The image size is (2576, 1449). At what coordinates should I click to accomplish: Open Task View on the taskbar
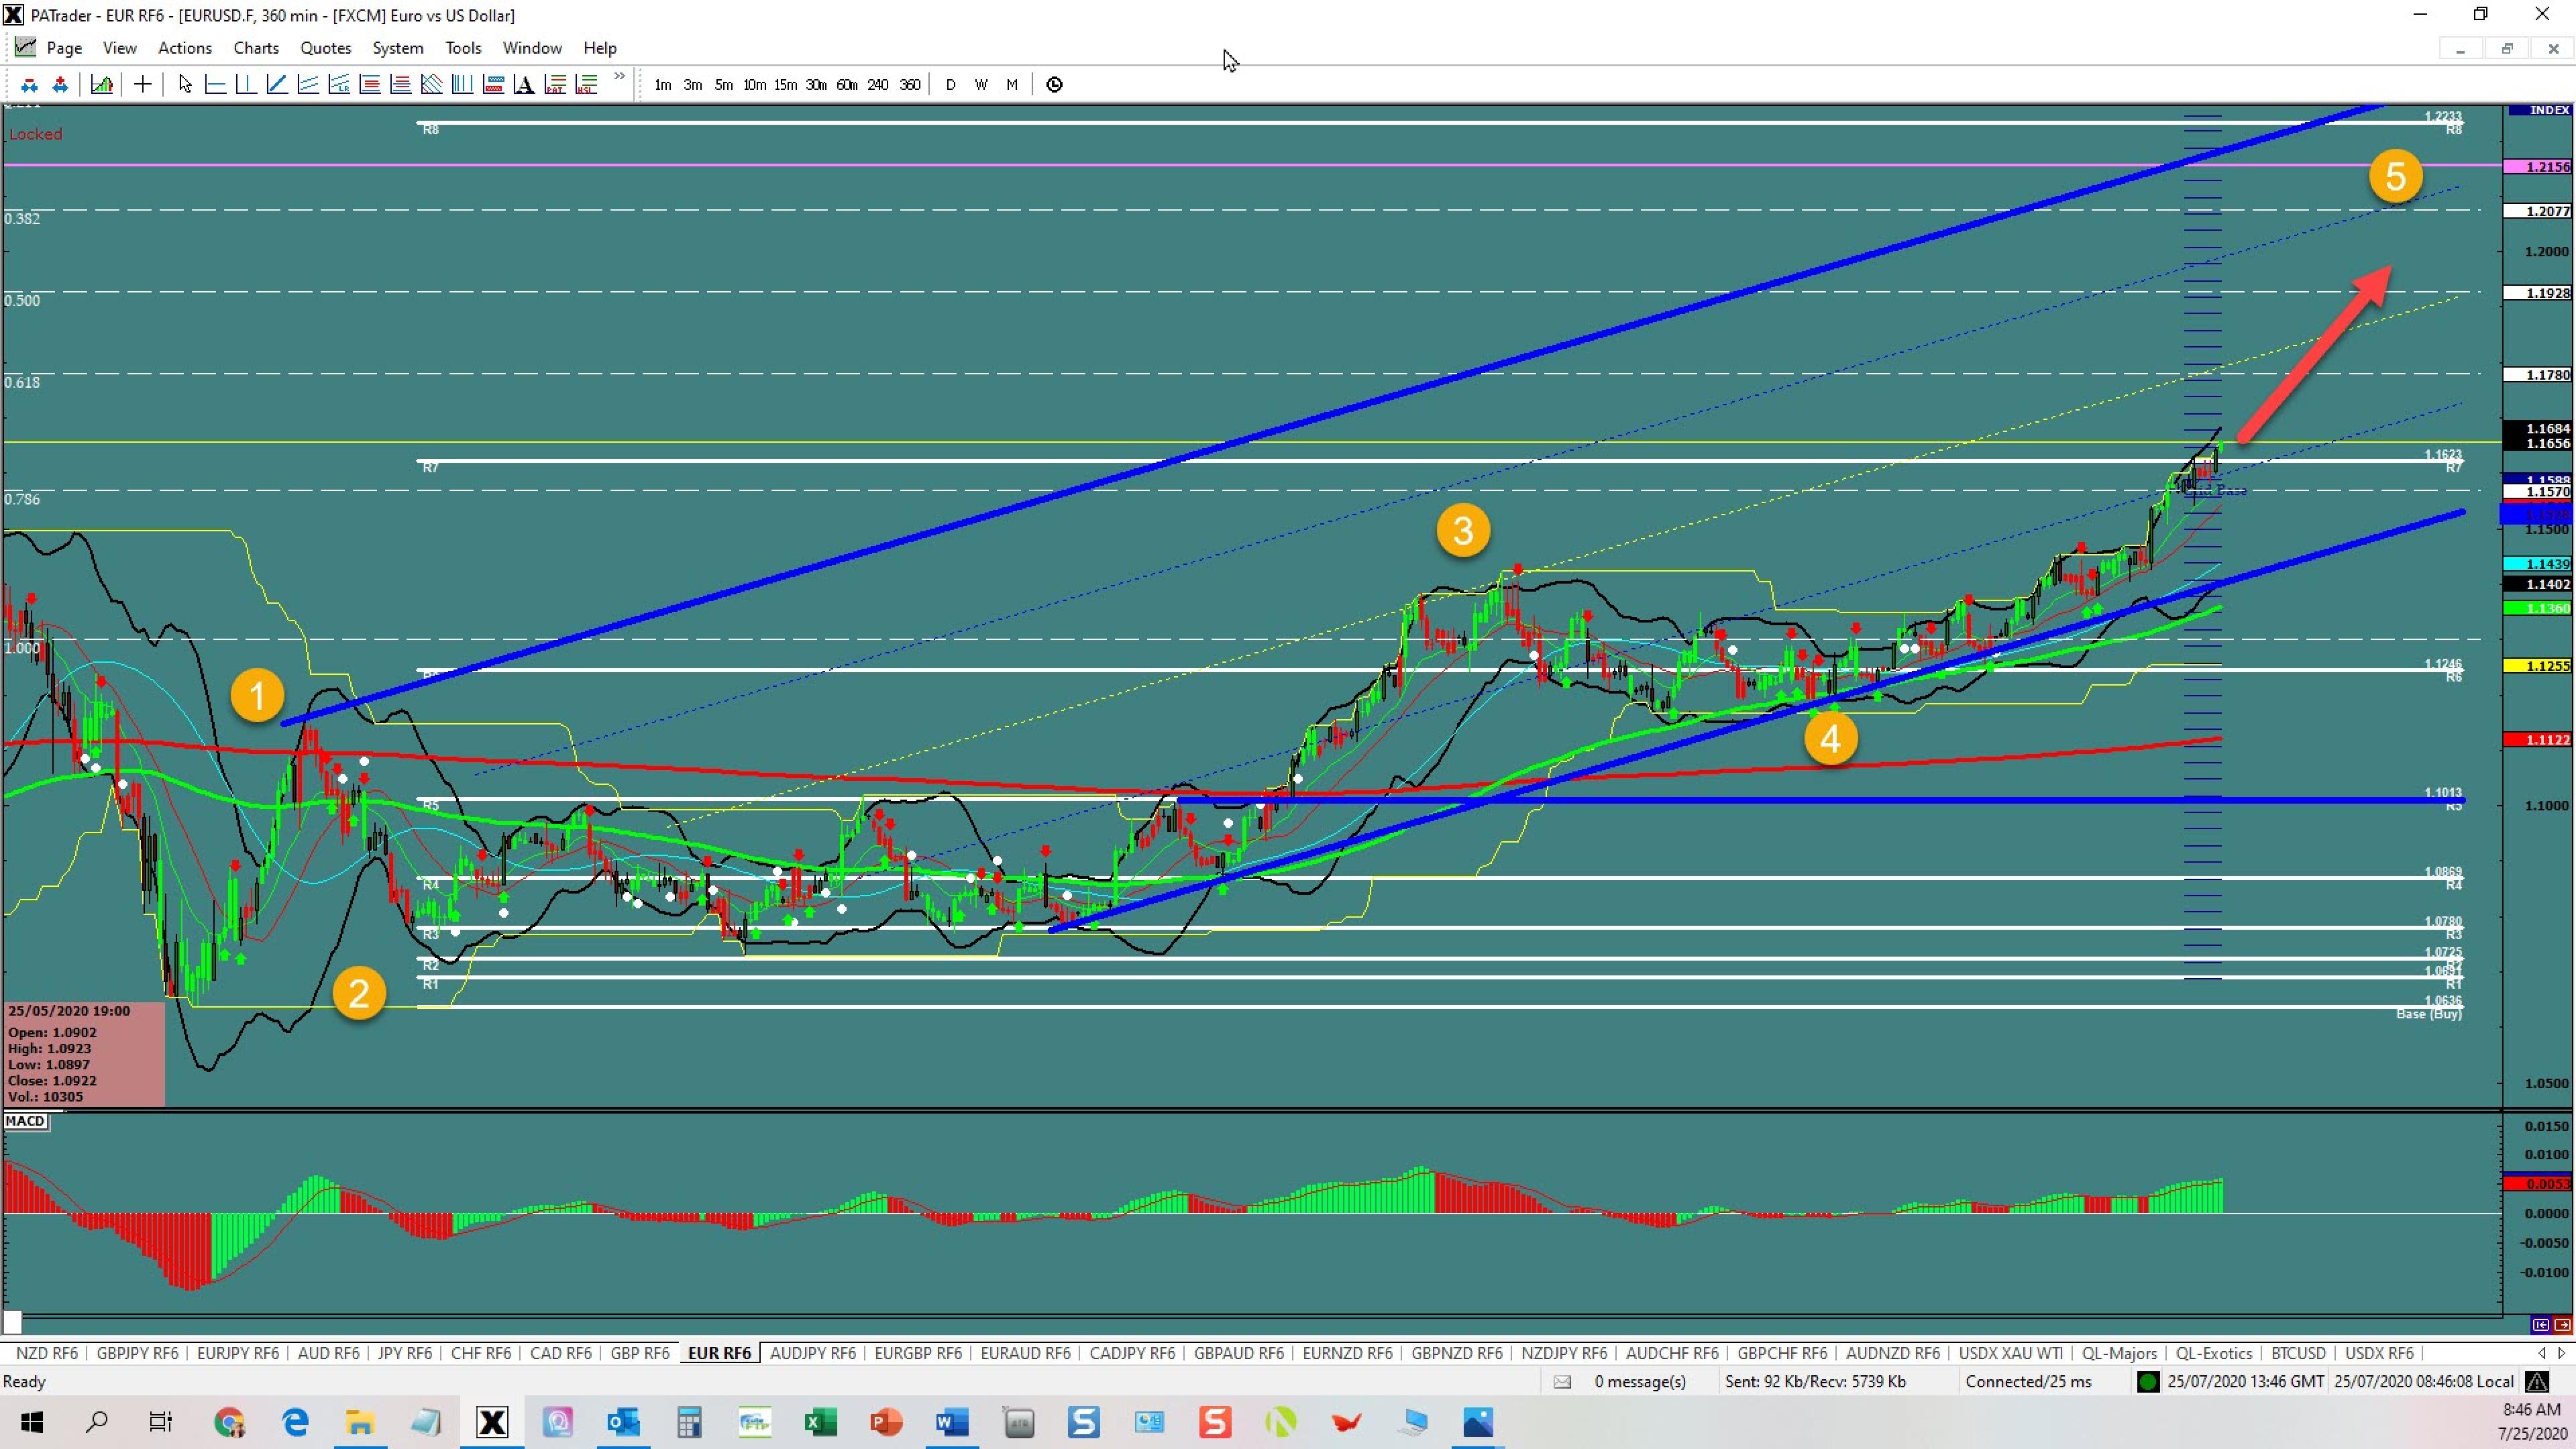[x=161, y=1422]
